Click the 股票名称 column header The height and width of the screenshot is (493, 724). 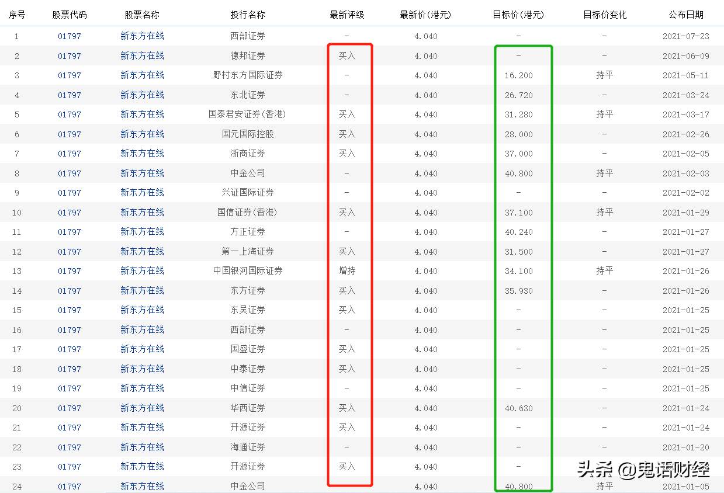point(142,15)
